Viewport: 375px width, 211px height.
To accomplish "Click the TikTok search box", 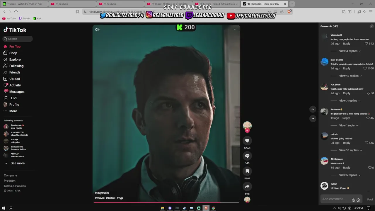I will 18,39.
